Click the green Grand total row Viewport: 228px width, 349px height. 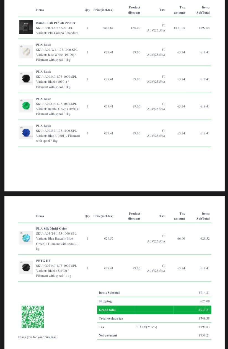(154, 310)
